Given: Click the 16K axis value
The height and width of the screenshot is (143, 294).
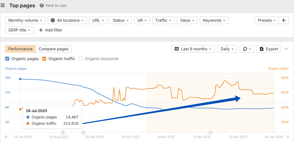Looking at the screenshot, I should (8, 78).
